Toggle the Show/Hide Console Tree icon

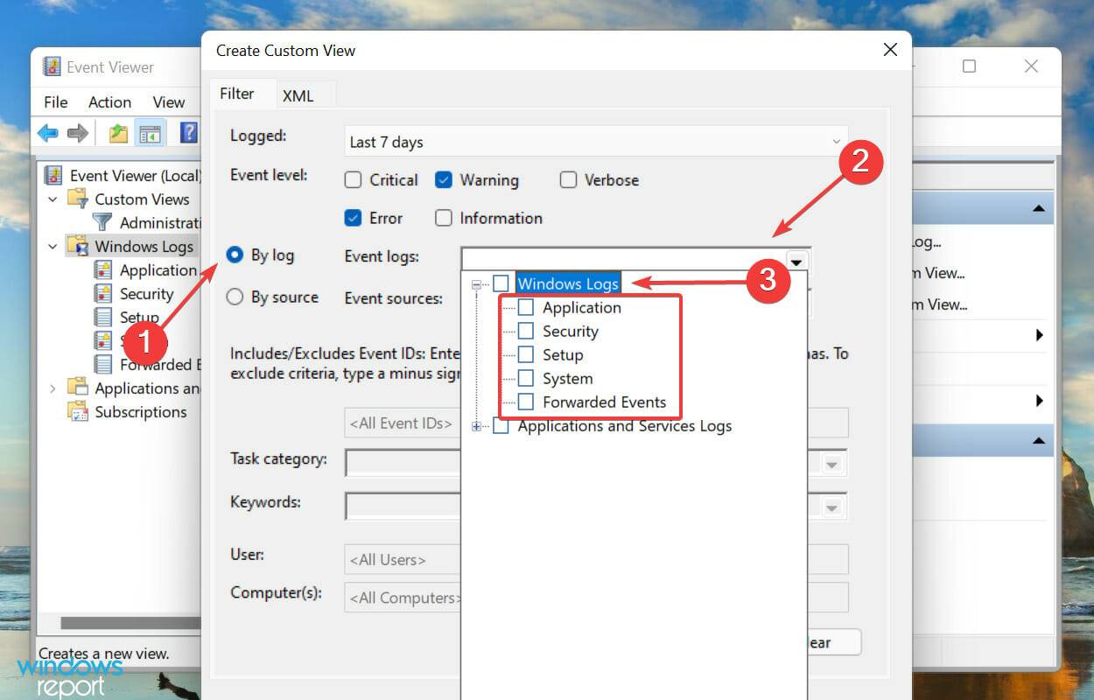151,132
